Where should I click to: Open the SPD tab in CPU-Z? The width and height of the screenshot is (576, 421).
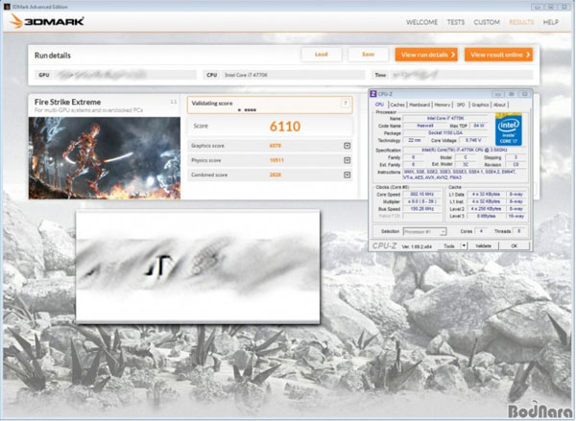pos(461,105)
